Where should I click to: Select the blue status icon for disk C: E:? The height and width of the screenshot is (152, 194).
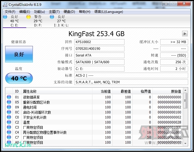click(5, 17)
